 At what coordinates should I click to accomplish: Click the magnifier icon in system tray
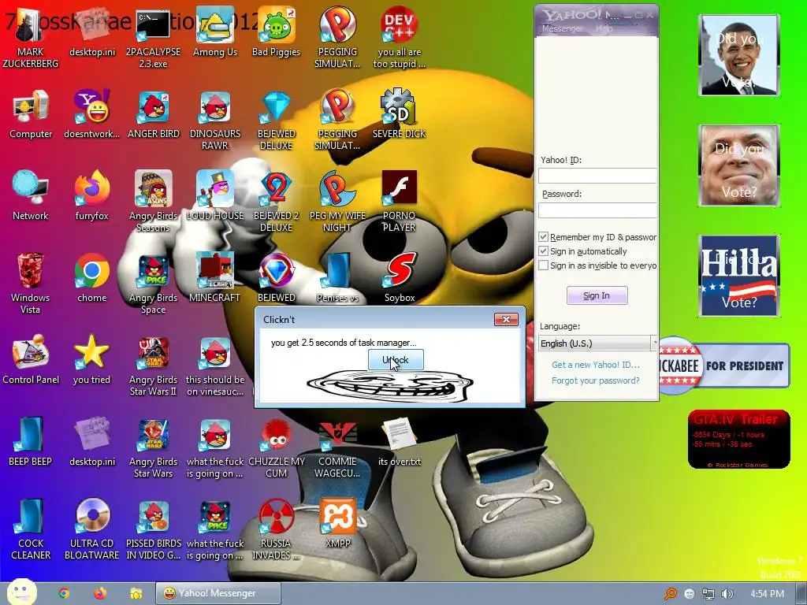coord(670,594)
